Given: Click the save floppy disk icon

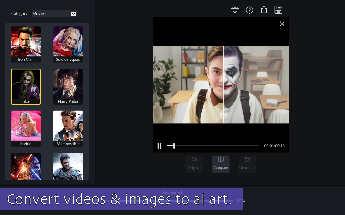Looking at the screenshot, I should click(278, 10).
